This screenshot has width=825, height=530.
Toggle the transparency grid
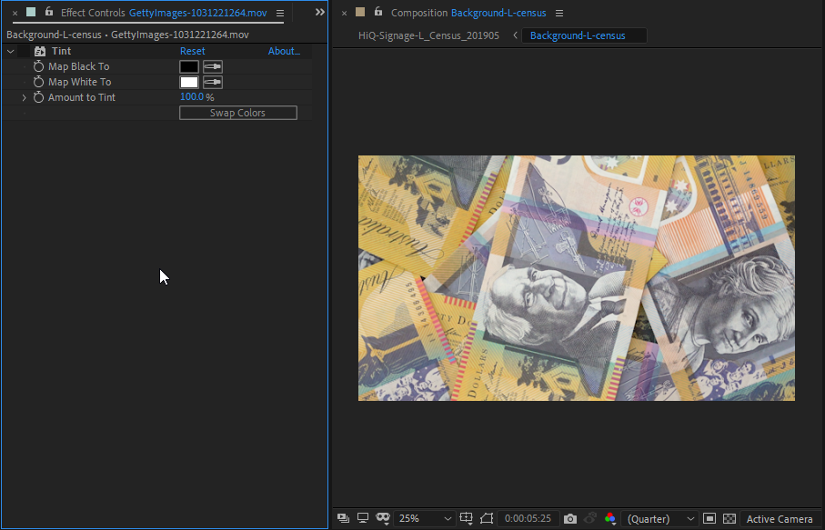729,518
